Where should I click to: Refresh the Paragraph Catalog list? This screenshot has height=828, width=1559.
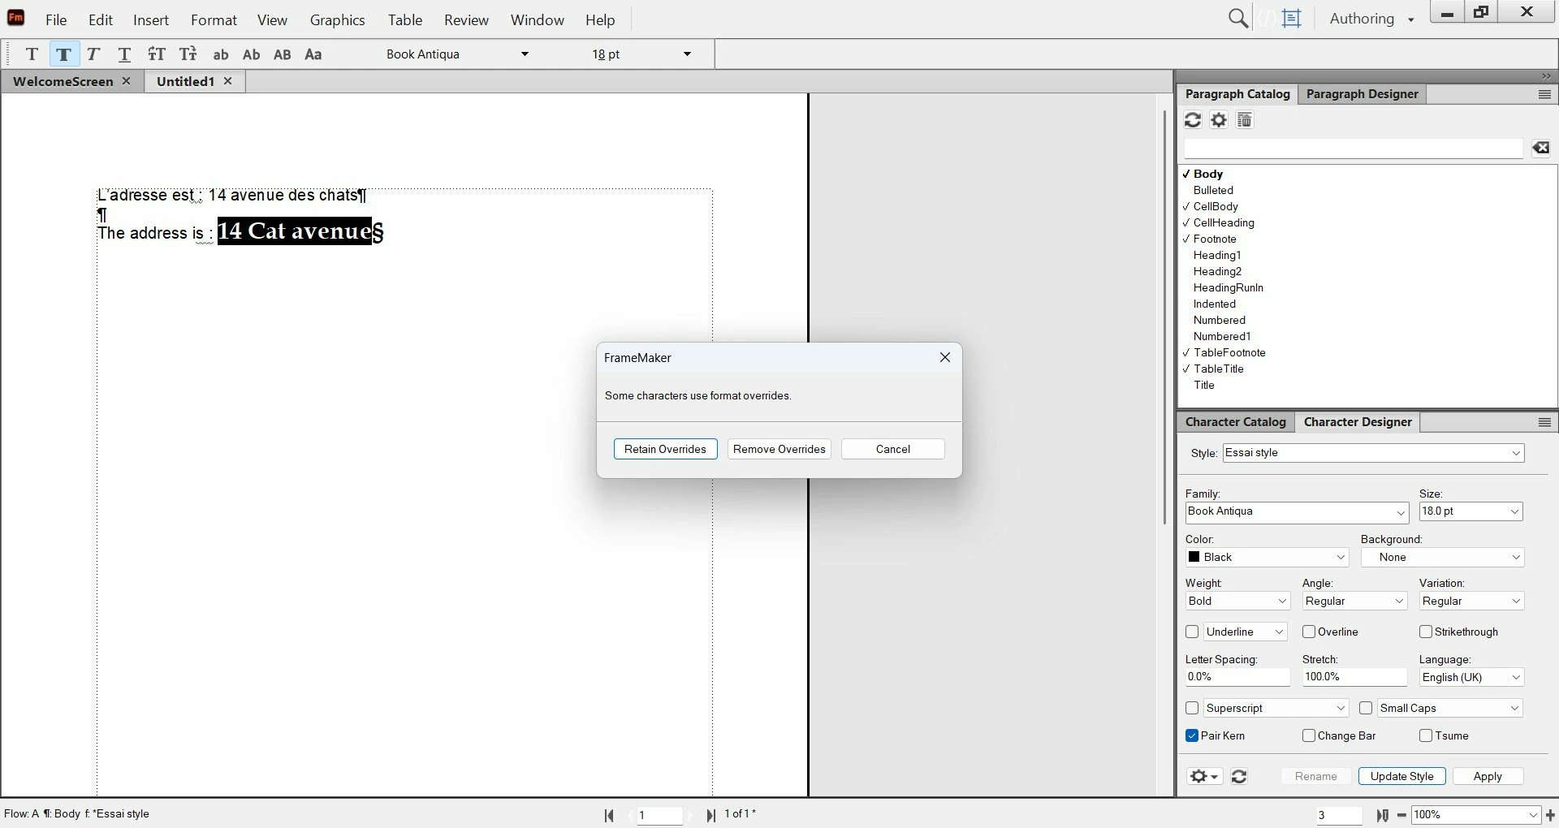[x=1193, y=120]
